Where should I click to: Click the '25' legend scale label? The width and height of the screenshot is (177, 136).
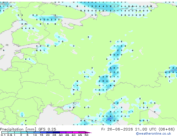click(54, 135)
